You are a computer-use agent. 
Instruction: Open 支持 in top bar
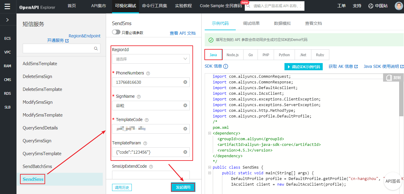click(357, 6)
